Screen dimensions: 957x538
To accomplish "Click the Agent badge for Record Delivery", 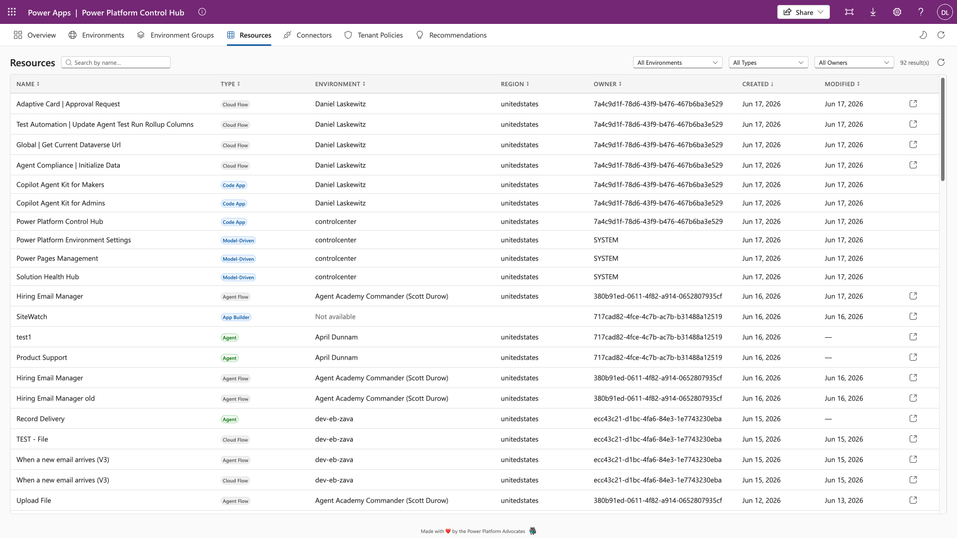I will [x=229, y=419].
